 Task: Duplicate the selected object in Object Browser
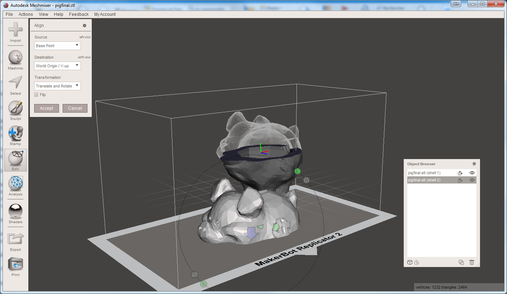coord(461,262)
